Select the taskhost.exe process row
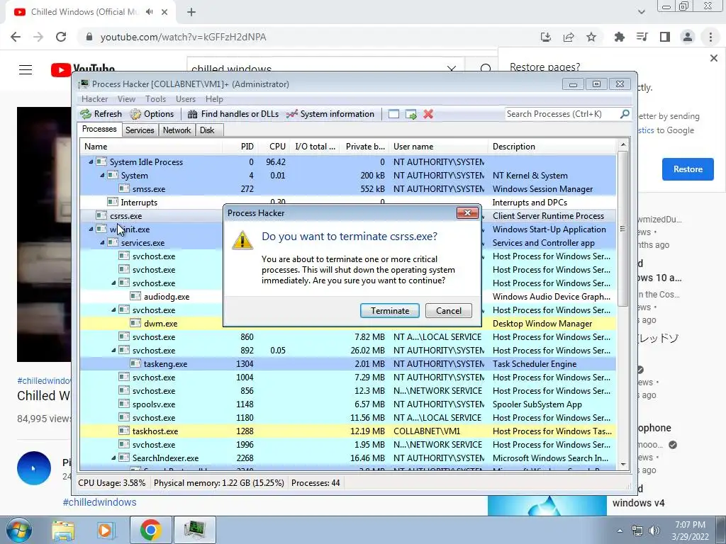Viewport: 726px width, 544px height. click(x=347, y=431)
